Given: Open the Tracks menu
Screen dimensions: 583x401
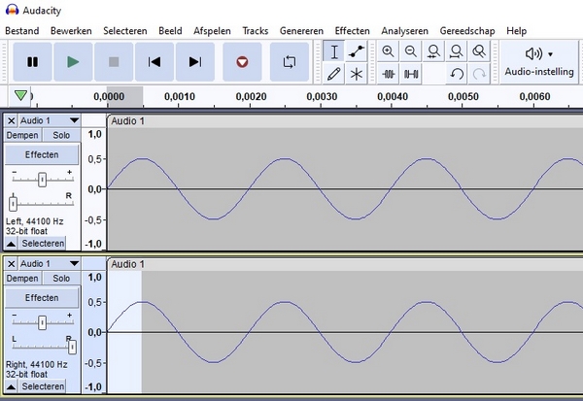Looking at the screenshot, I should [255, 31].
